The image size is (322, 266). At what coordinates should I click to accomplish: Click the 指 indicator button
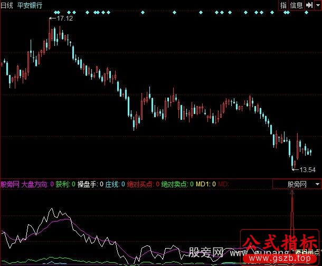pos(283,5)
